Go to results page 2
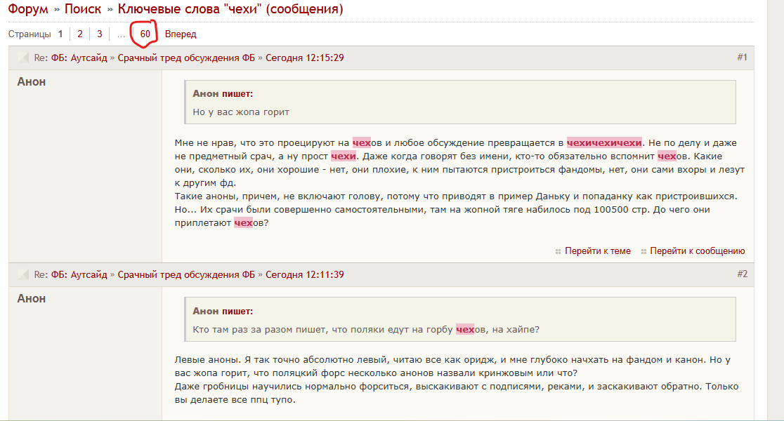 (79, 34)
